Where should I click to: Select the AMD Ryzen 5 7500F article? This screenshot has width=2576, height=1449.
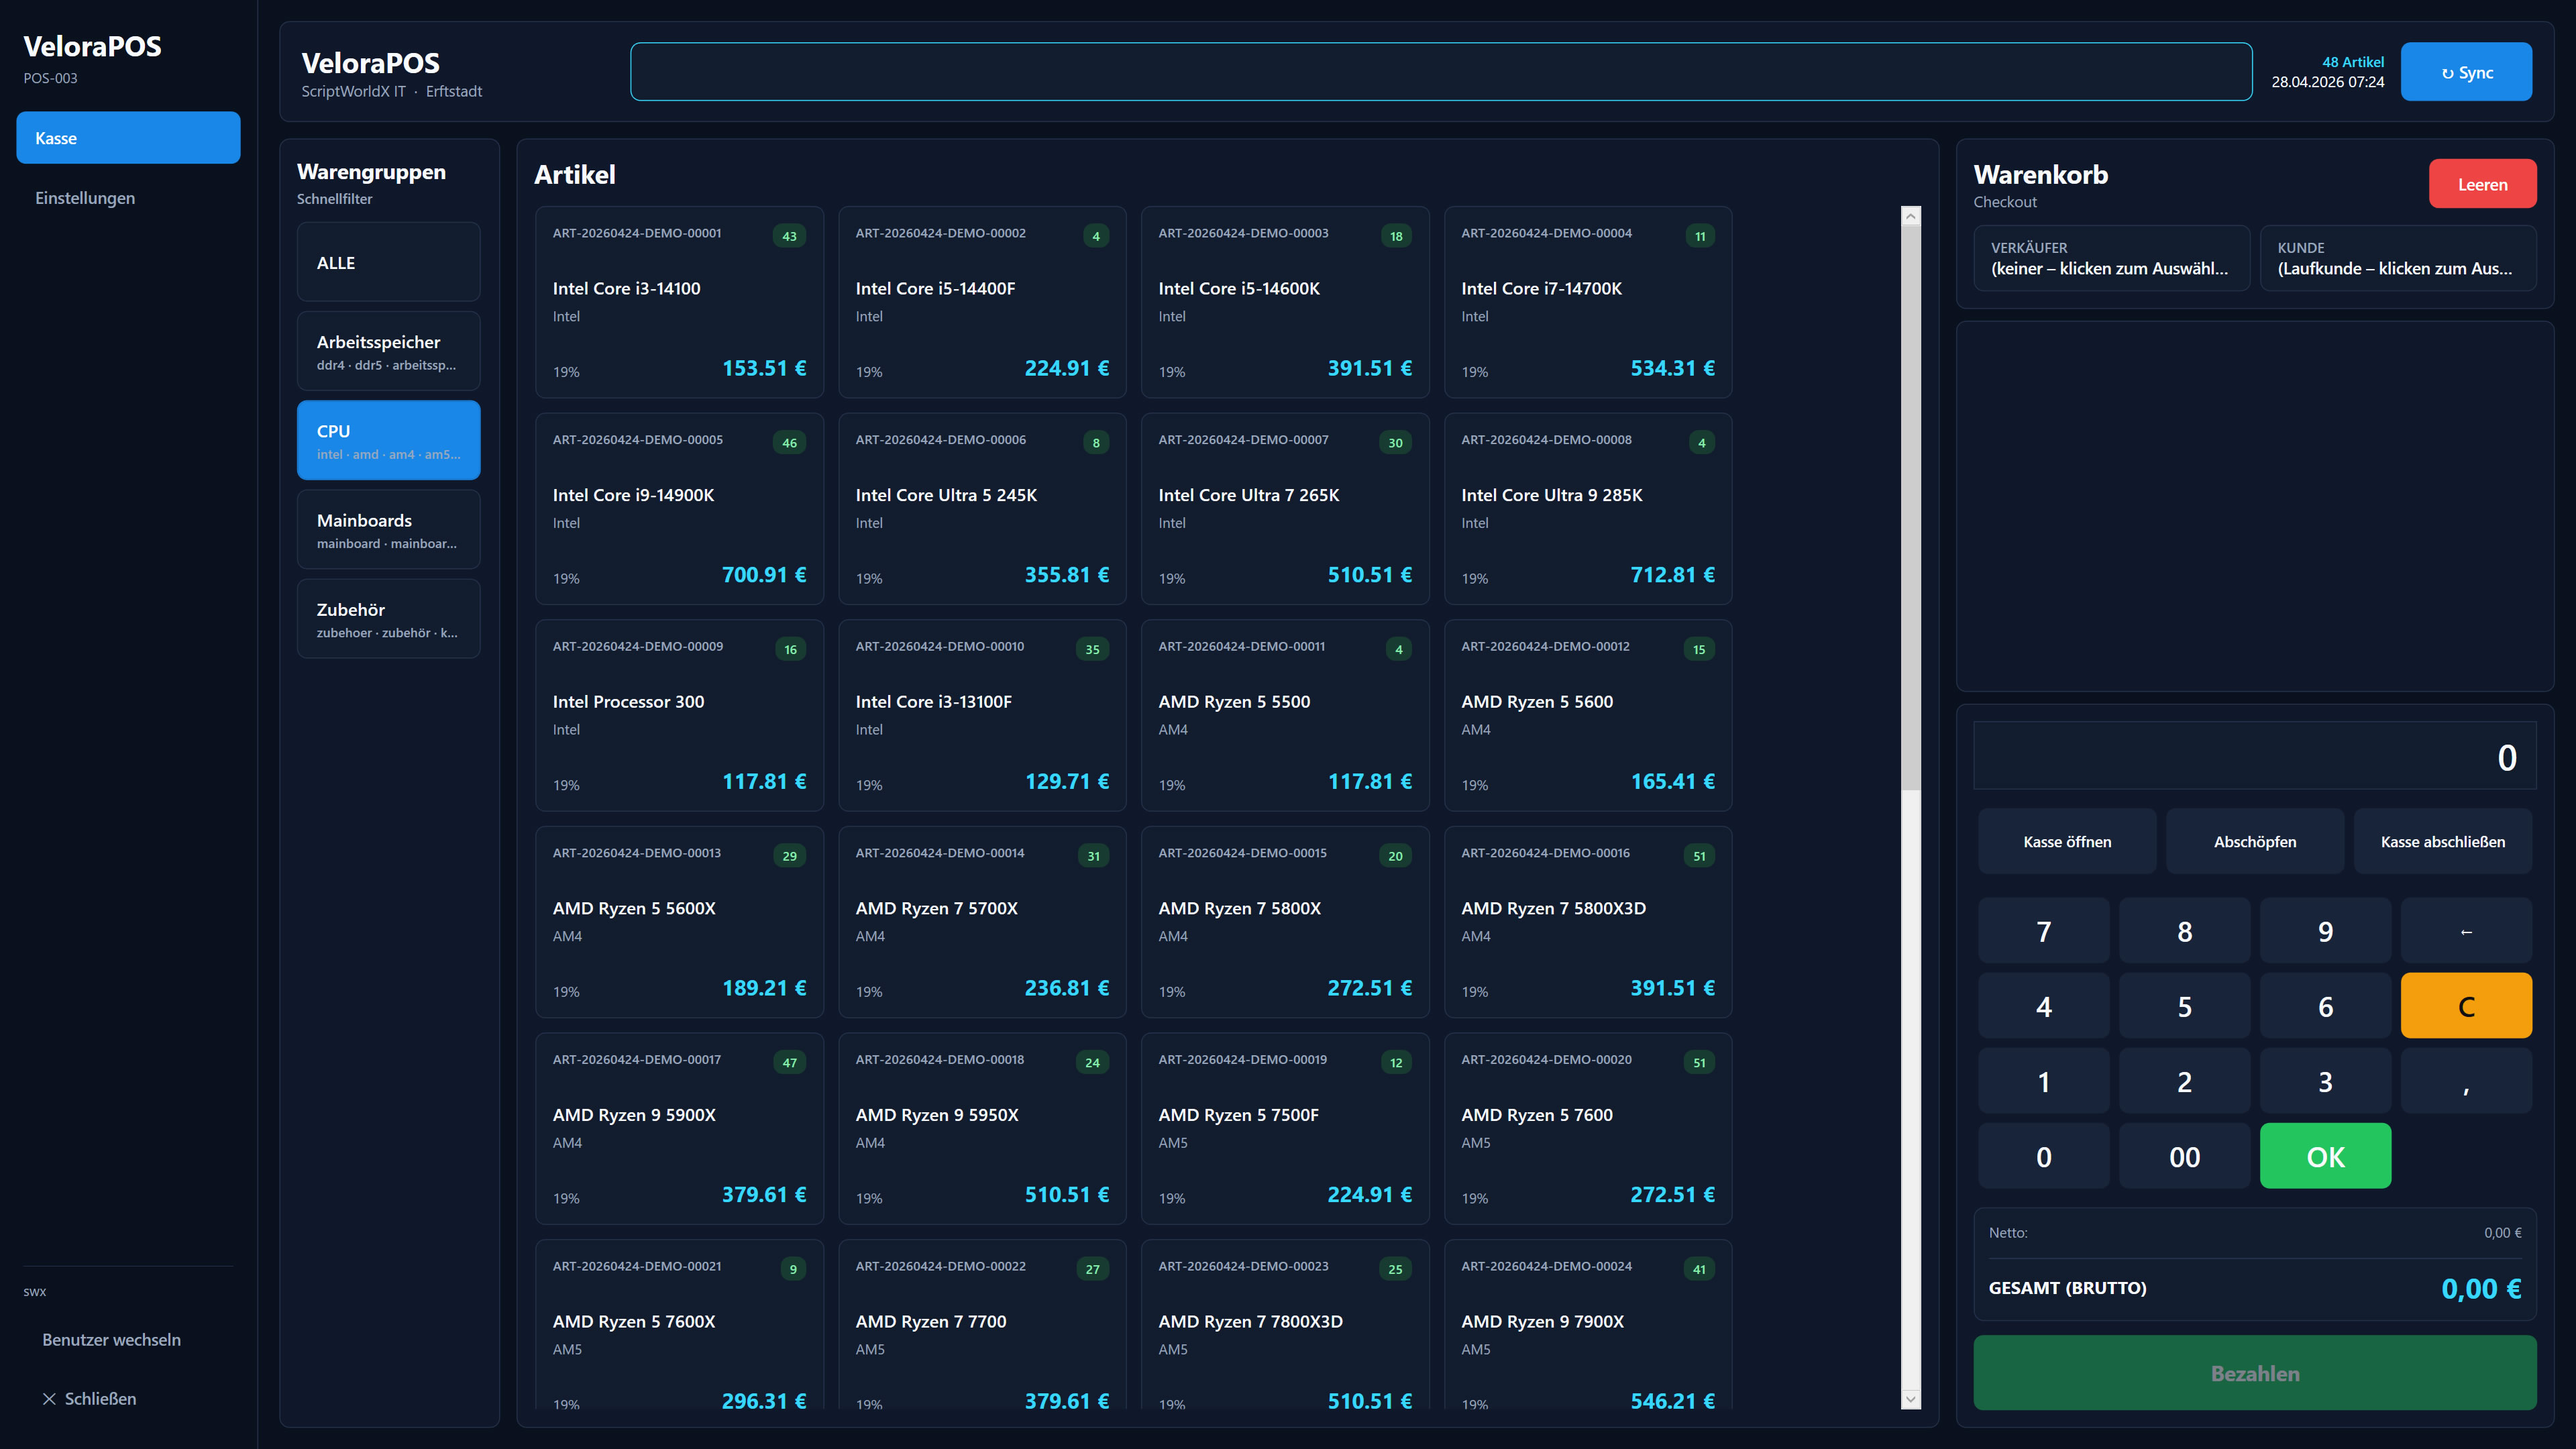pos(1285,1129)
